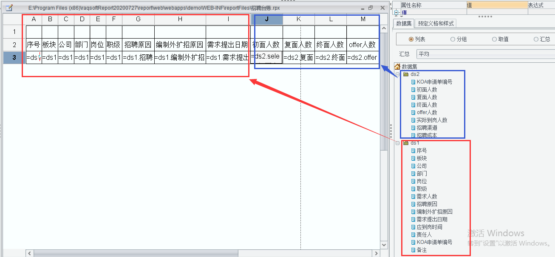Viewport: 555px width, 257px height.
Task: Select the 初面人数 header cell
Action: click(267, 45)
